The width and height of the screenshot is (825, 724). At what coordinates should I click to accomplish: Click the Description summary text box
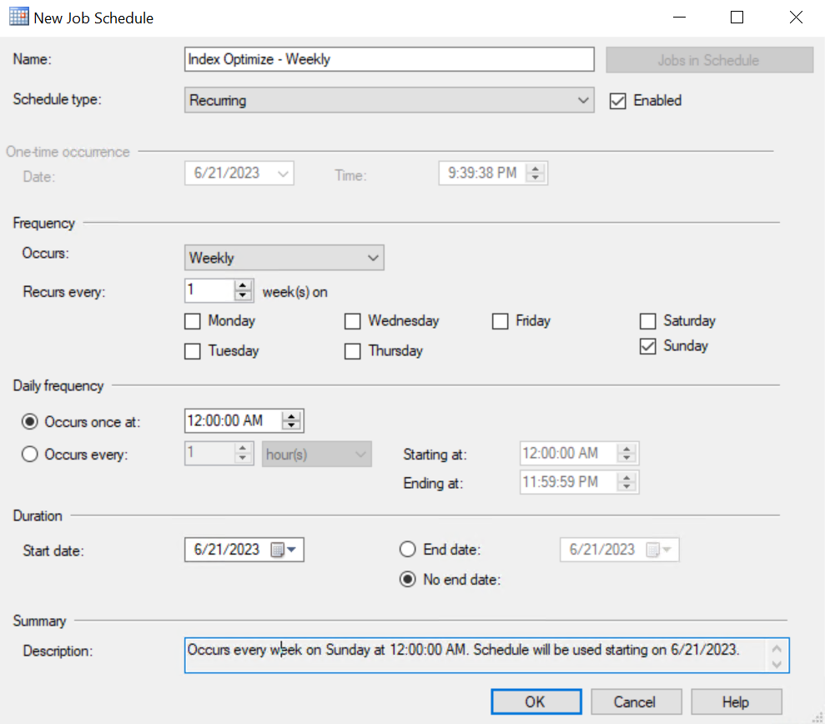pos(486,656)
